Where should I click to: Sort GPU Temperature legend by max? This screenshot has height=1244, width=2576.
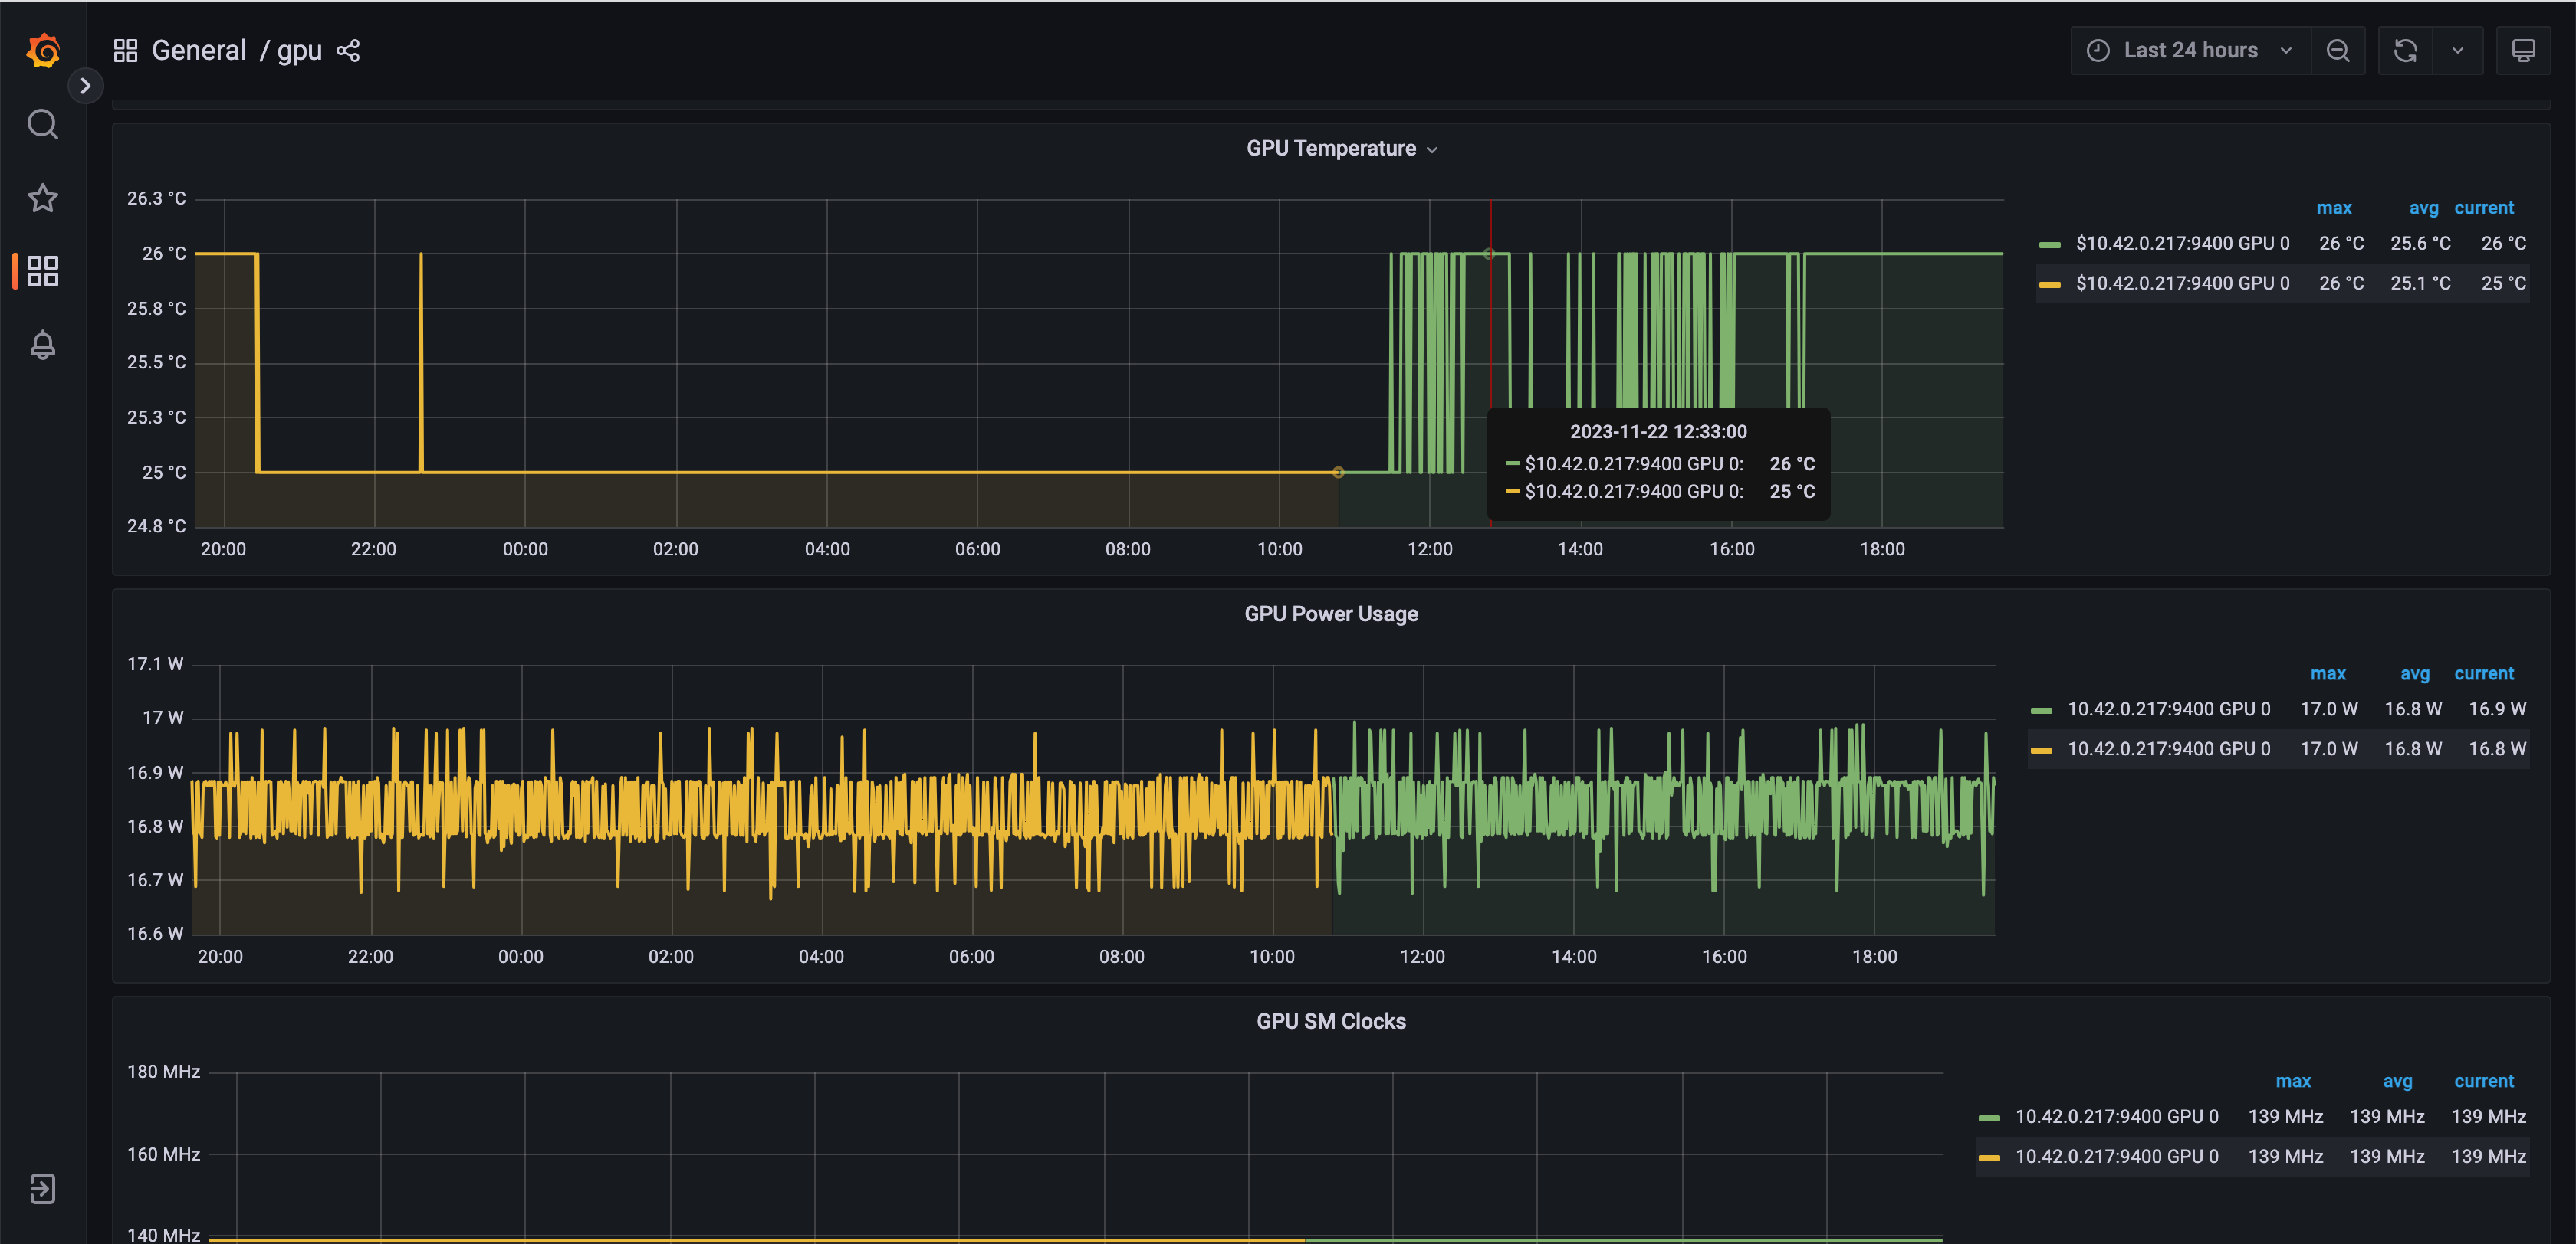pyautogui.click(x=2334, y=208)
